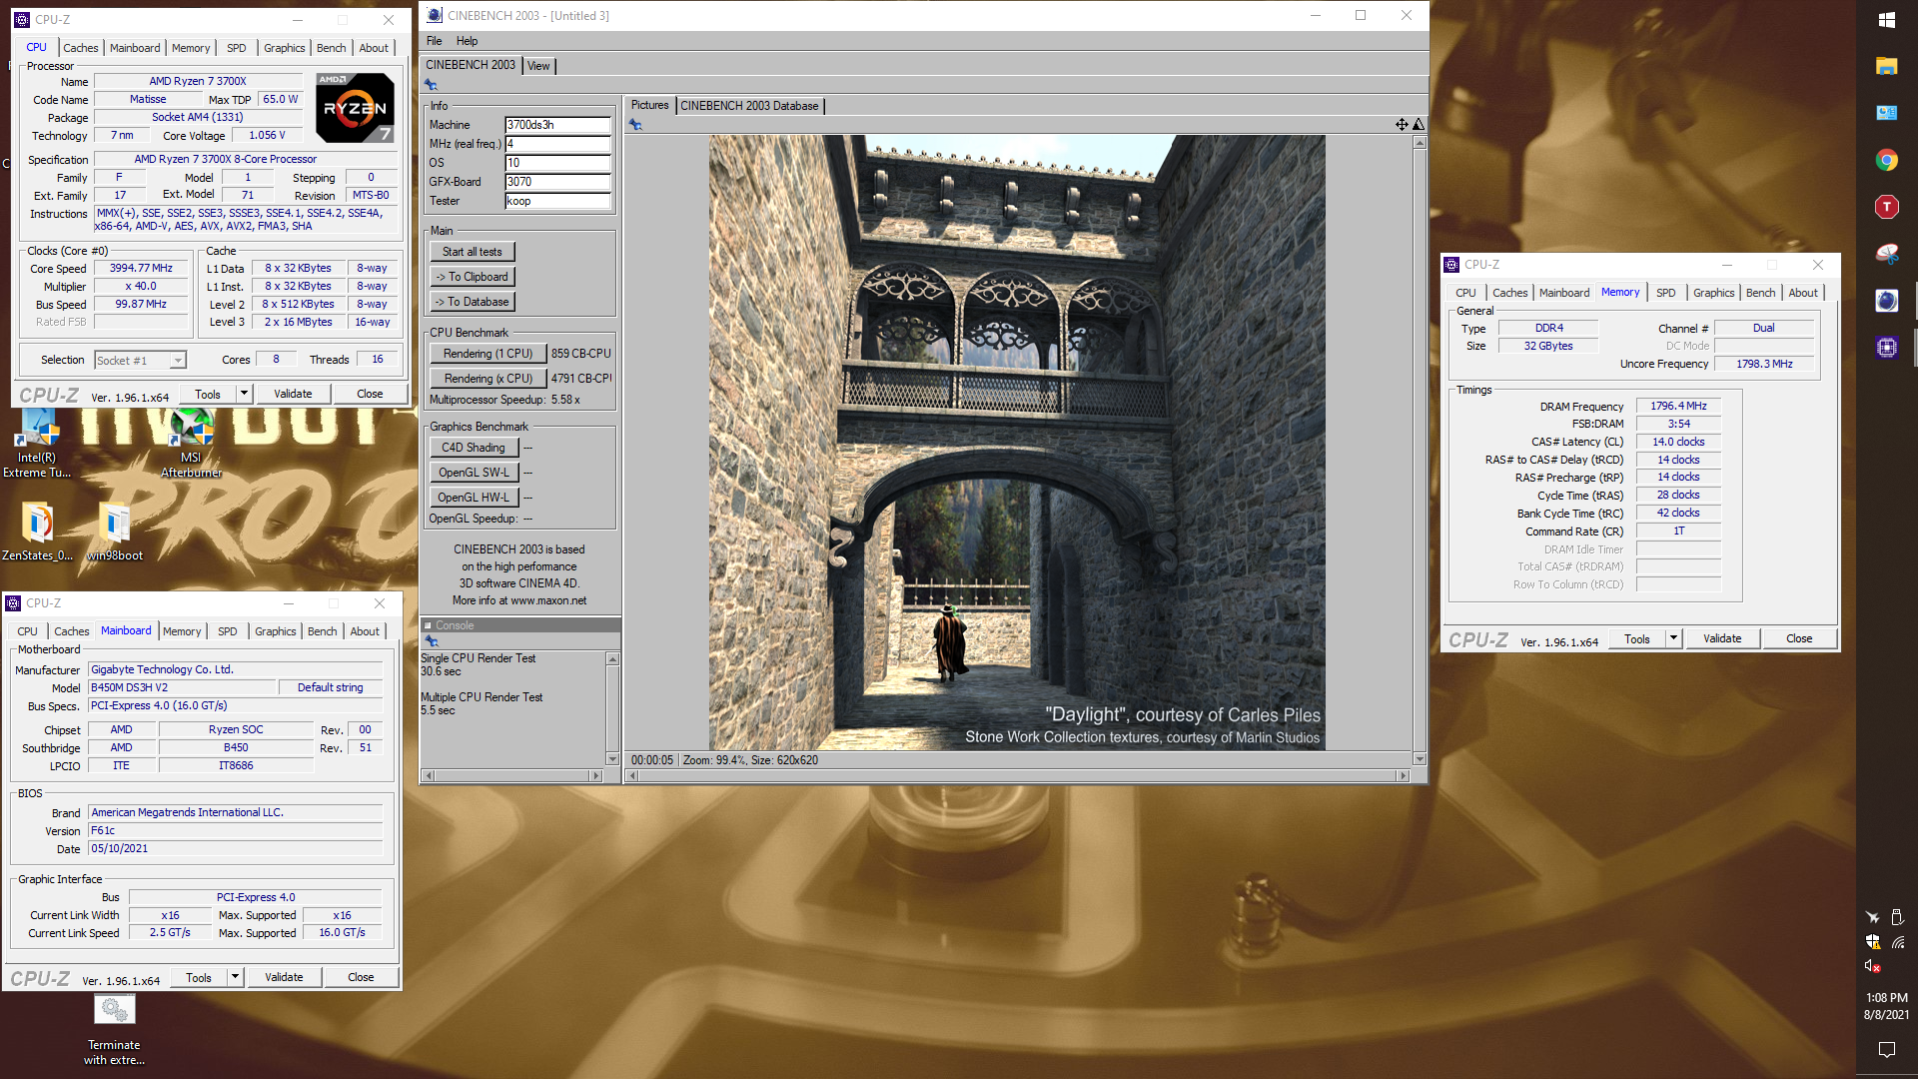The height and width of the screenshot is (1079, 1918).
Task: Click Start all tests button
Action: 473,252
